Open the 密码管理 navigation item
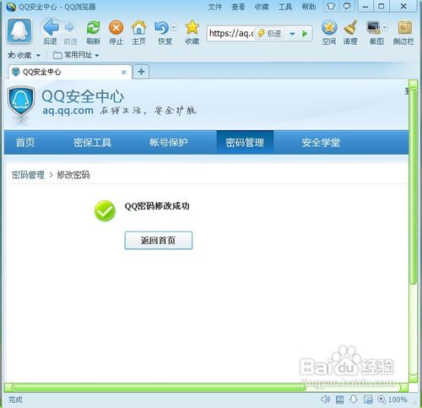The height and width of the screenshot is (408, 422). tap(245, 143)
